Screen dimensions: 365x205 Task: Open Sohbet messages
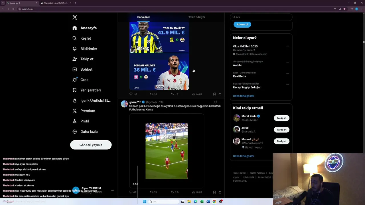tap(82, 69)
